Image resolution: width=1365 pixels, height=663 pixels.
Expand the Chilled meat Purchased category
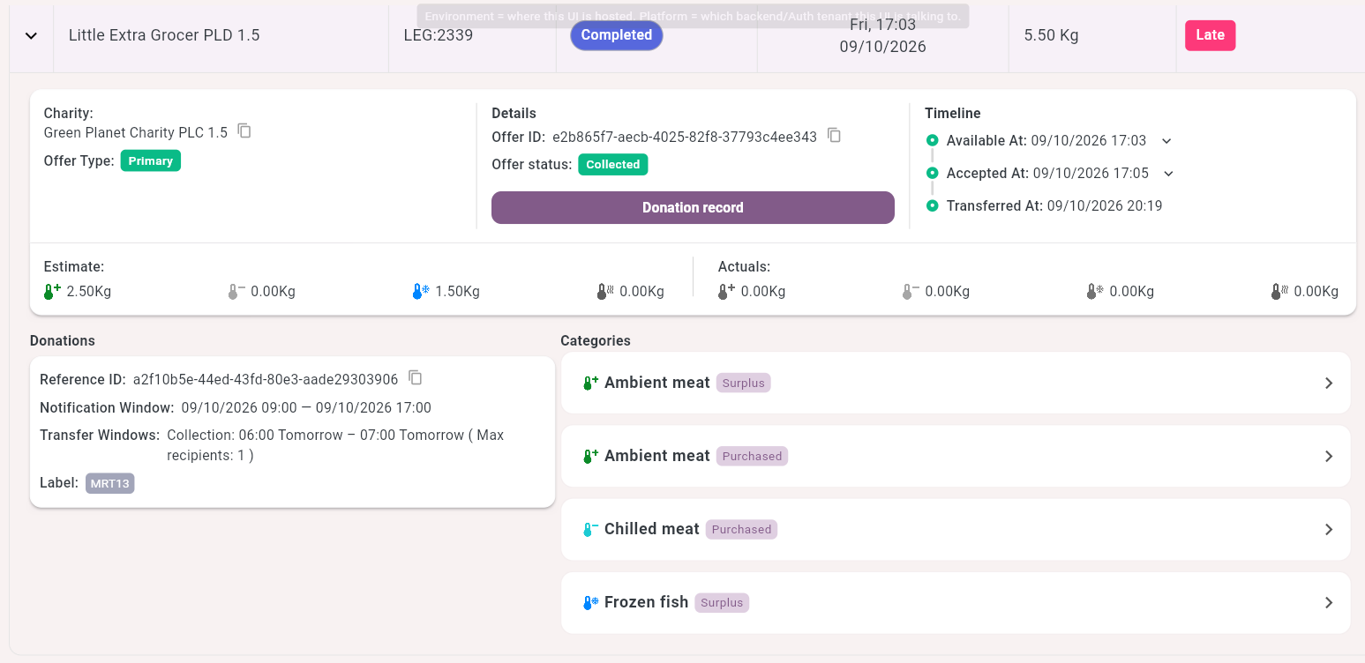[1329, 529]
